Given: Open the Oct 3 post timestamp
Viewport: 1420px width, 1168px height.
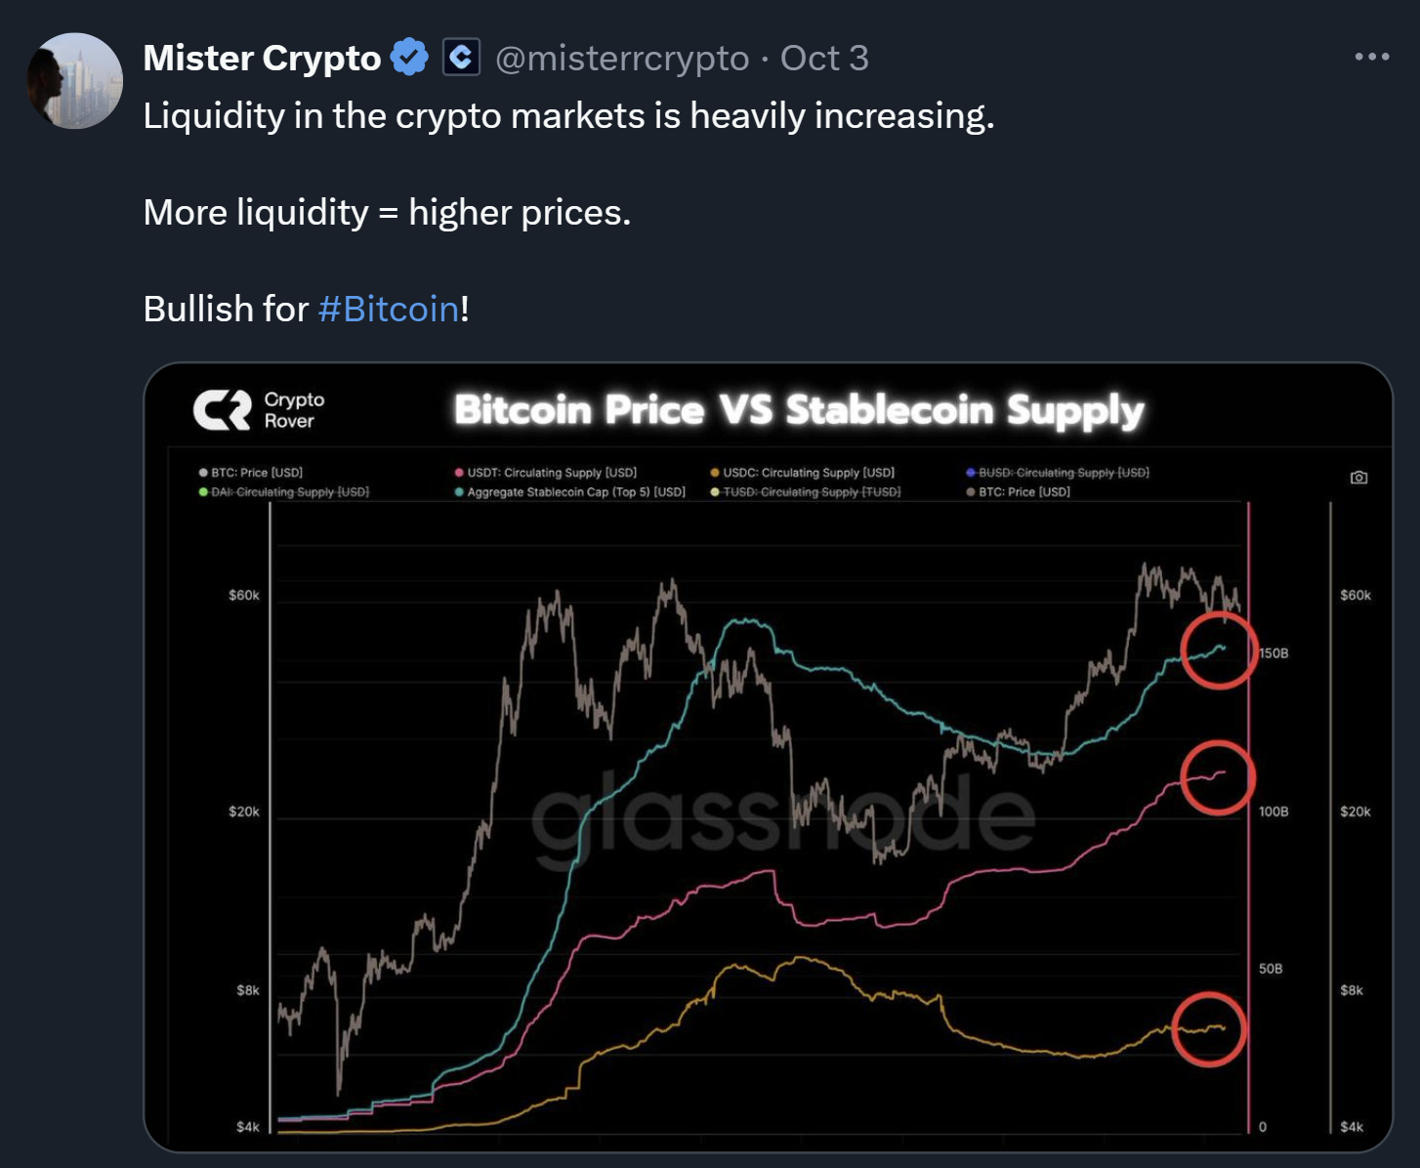Looking at the screenshot, I should (824, 59).
